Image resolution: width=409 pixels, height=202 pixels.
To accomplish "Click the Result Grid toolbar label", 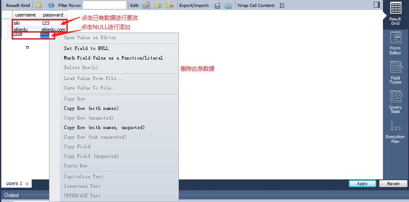I will click(18, 5).
